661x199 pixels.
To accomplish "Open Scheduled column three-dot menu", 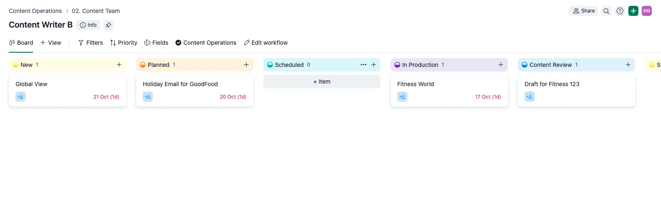I will 363,65.
